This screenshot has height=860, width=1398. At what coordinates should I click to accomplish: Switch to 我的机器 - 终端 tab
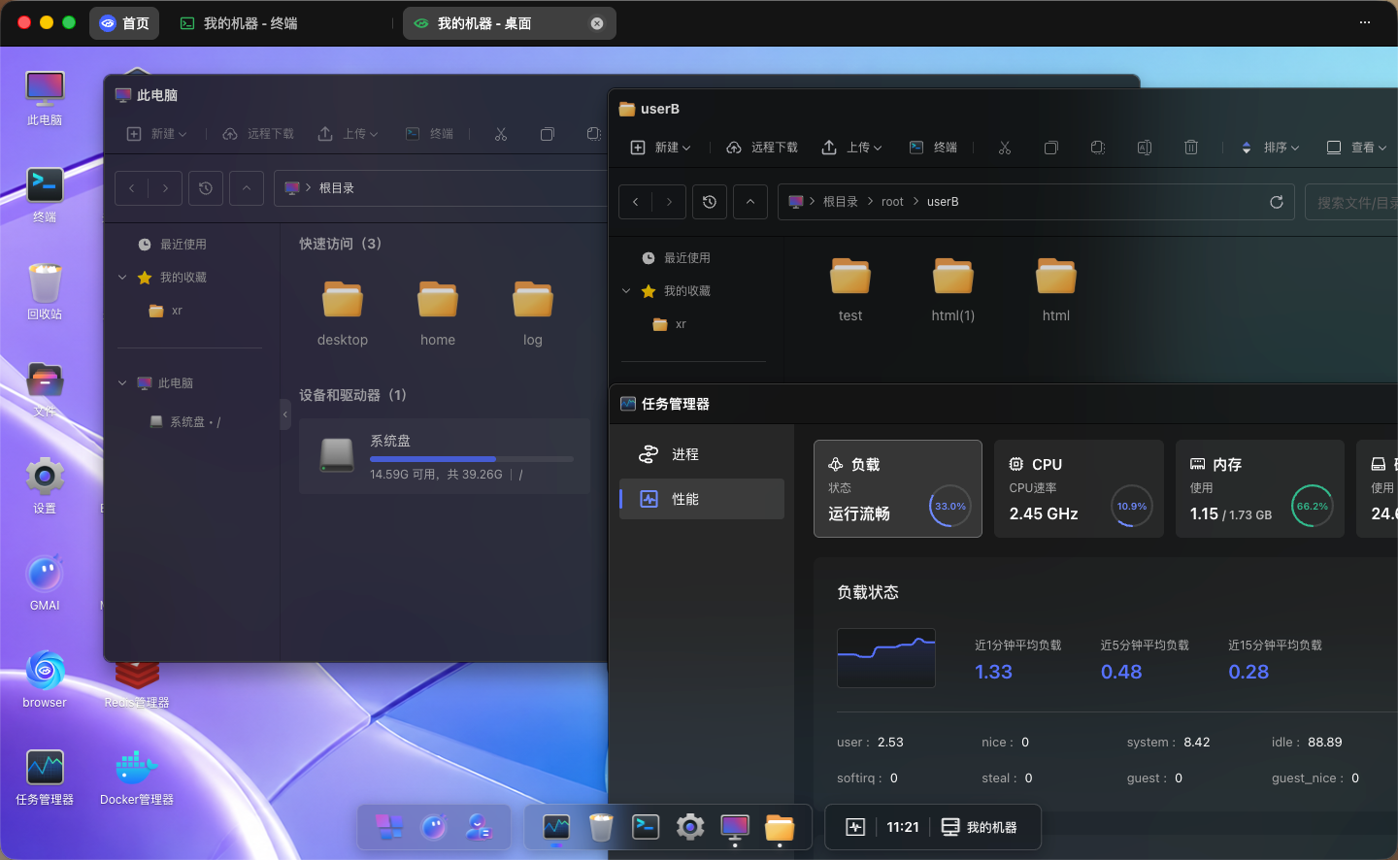point(239,23)
